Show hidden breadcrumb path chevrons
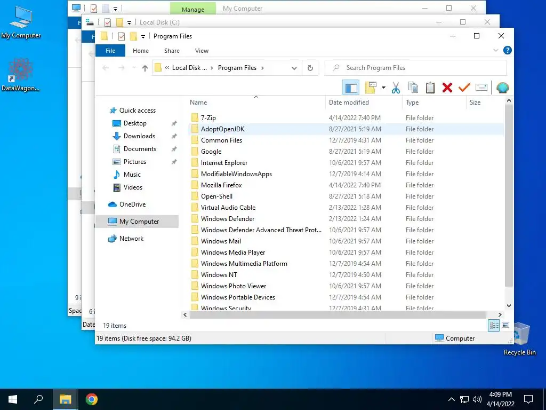The image size is (546, 410). click(167, 68)
